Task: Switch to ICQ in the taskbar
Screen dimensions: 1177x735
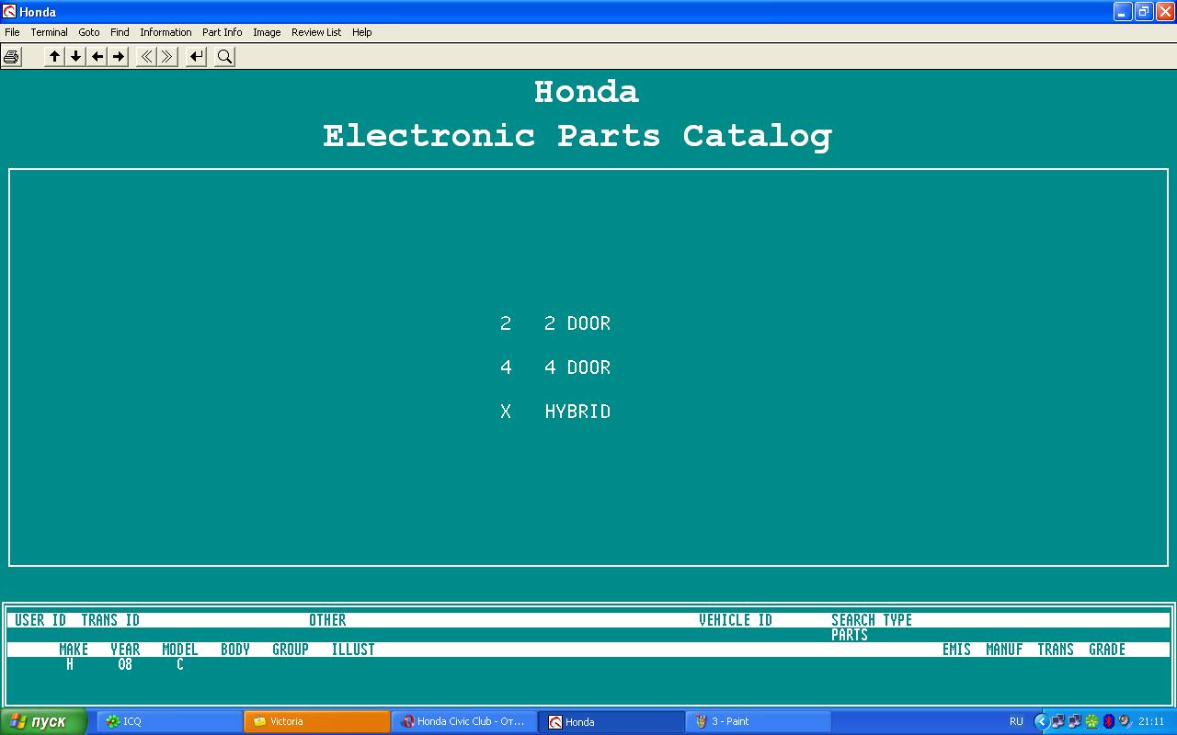Action: tap(169, 721)
